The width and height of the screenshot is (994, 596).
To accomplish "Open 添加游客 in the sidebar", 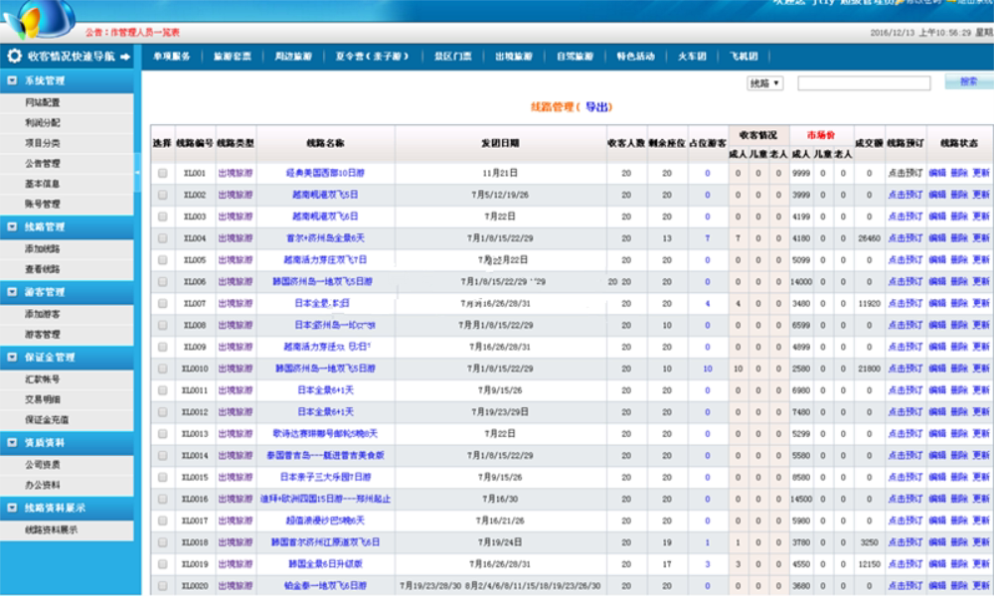I will [x=43, y=314].
